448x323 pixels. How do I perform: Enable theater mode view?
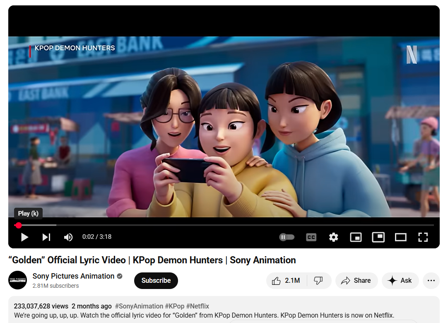coord(400,237)
